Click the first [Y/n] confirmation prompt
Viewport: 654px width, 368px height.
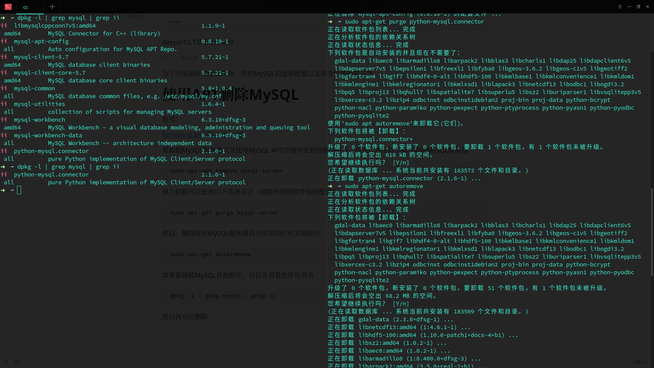click(x=401, y=163)
